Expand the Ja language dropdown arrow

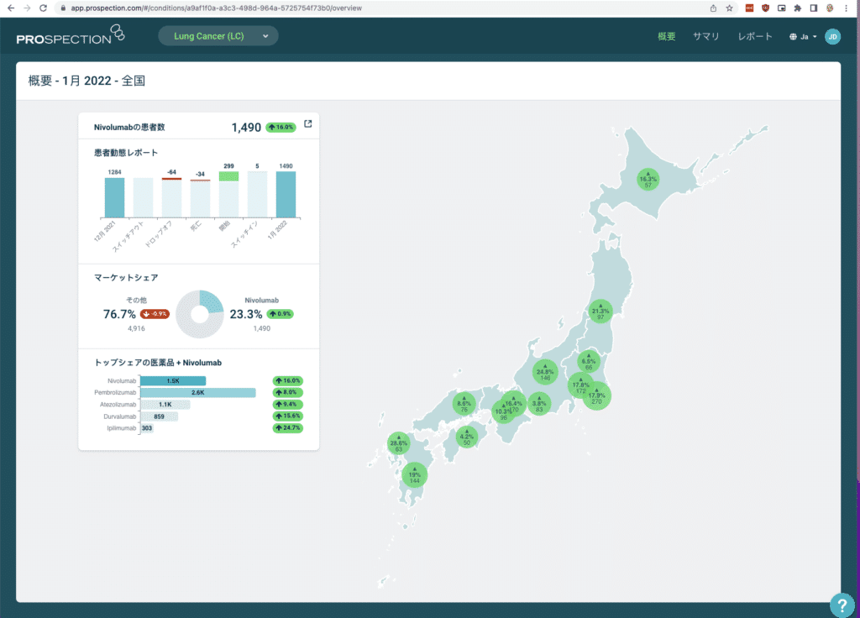[x=815, y=37]
